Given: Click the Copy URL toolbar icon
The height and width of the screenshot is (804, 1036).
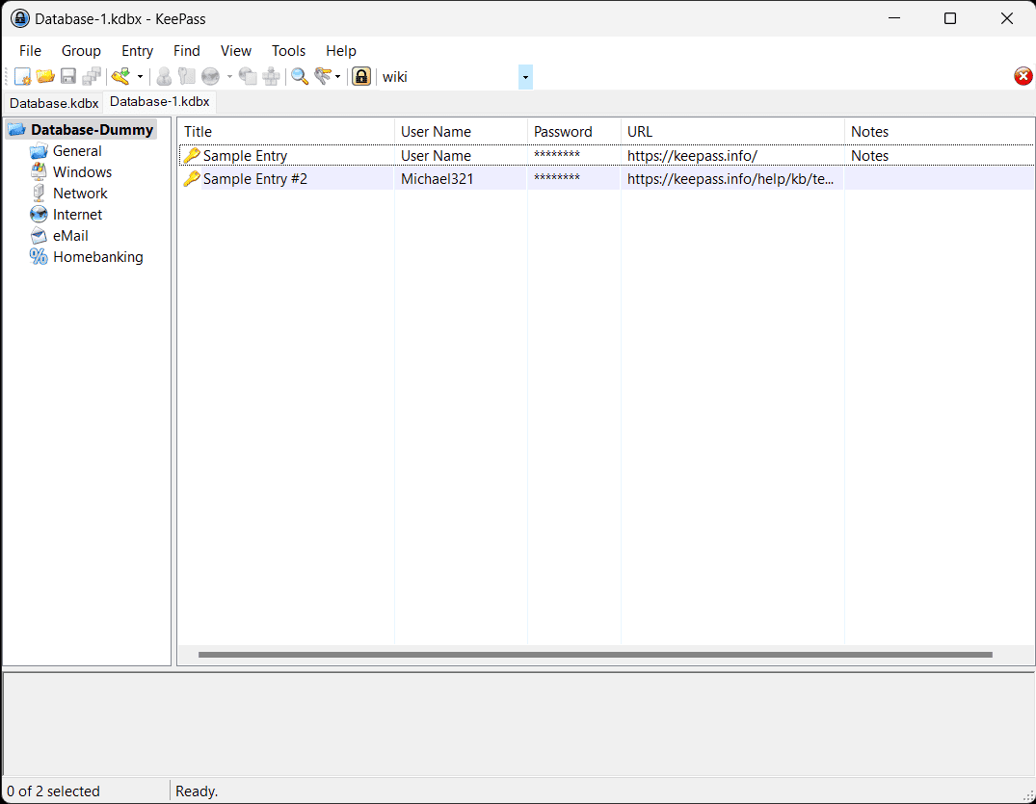Looking at the screenshot, I should [x=248, y=77].
